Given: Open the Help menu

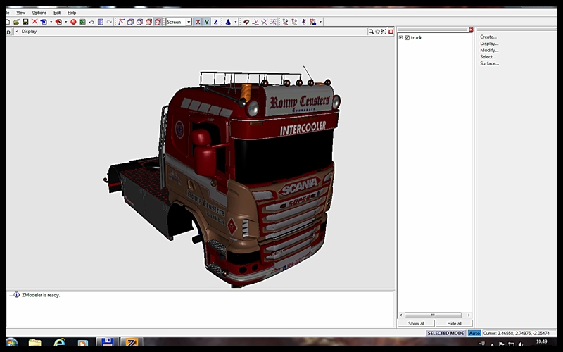Looking at the screenshot, I should pos(72,13).
